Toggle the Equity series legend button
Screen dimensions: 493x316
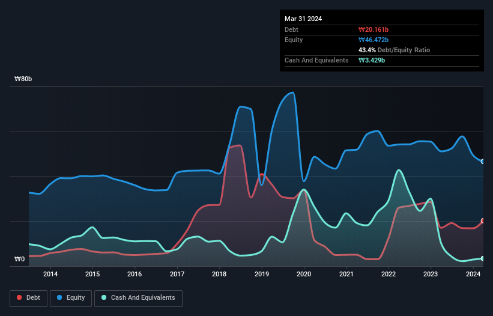point(71,298)
